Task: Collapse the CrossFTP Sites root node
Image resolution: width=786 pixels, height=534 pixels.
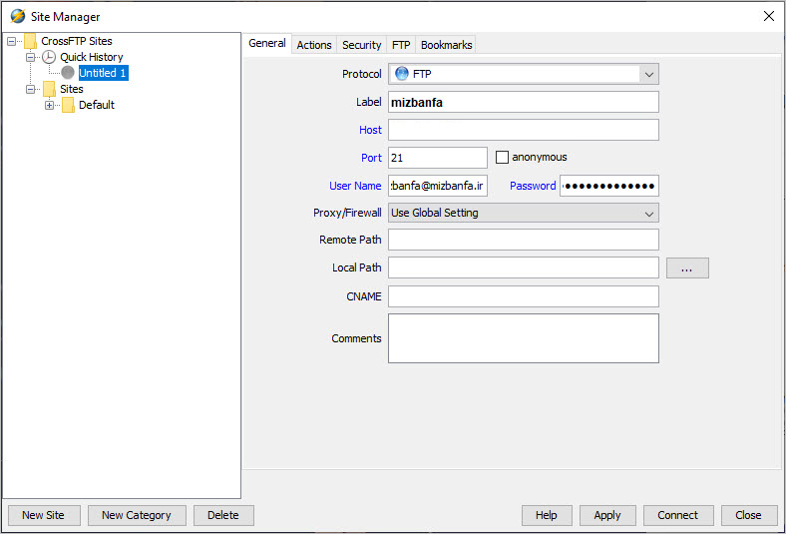Action: 11,41
